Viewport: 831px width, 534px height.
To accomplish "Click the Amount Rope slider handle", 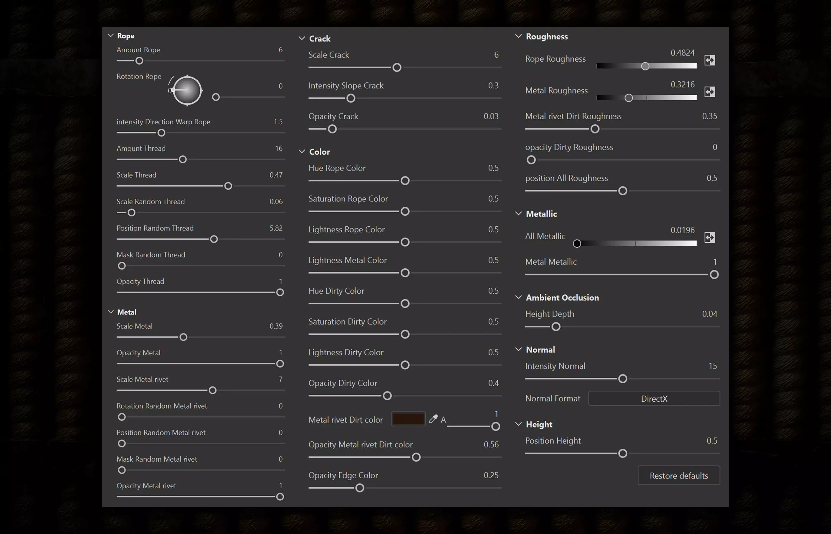I will click(x=139, y=61).
